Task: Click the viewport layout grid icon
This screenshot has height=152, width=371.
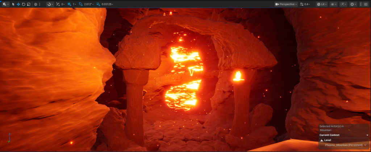Action: point(366,4)
